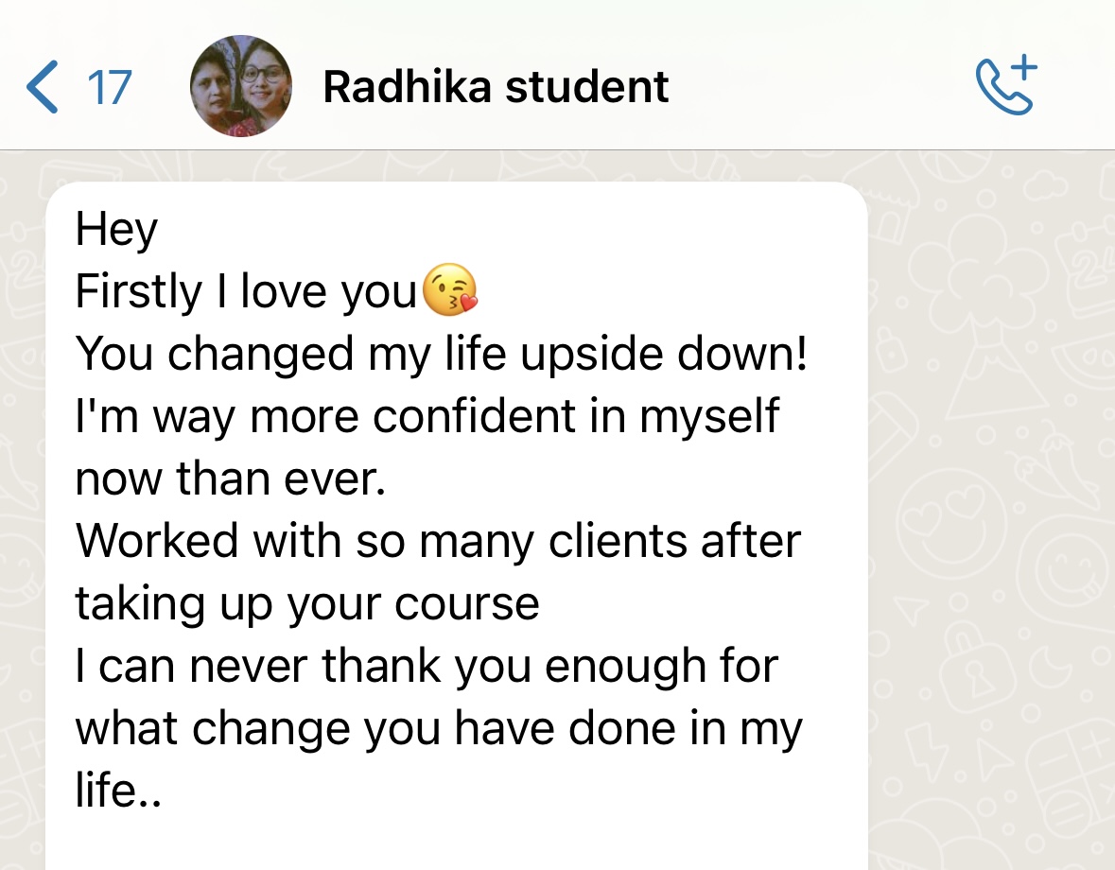
Task: Click the "I'm way more confident in myself" line
Action: click(427, 416)
